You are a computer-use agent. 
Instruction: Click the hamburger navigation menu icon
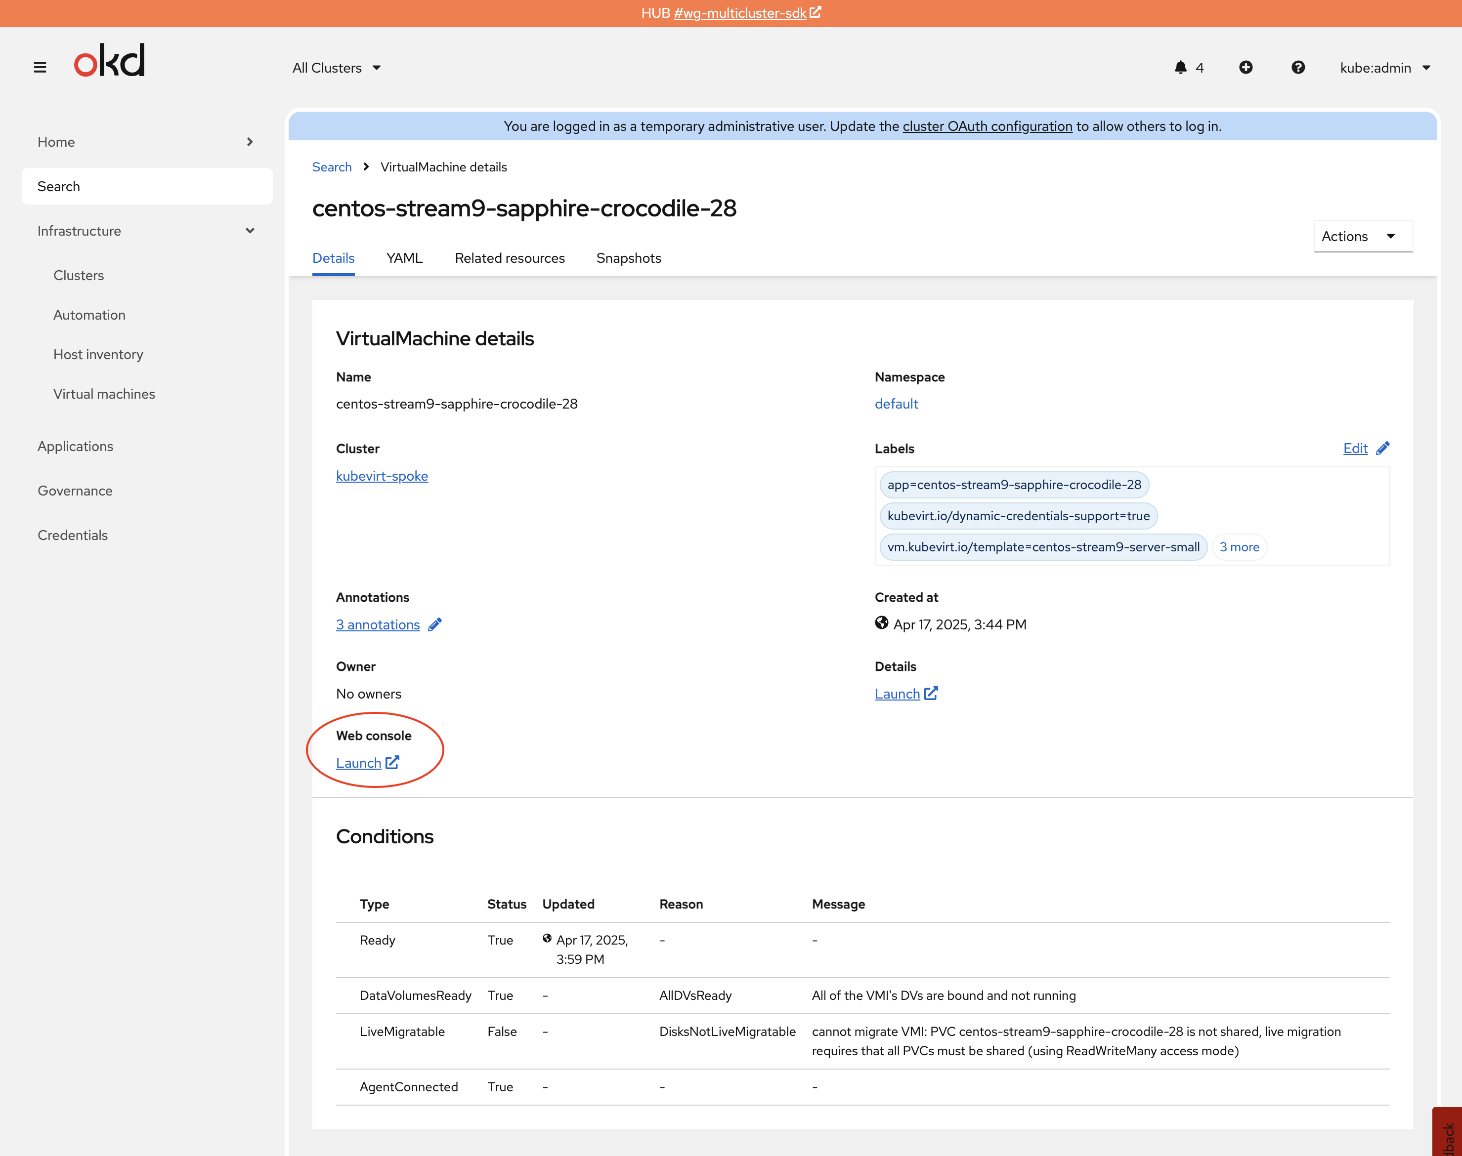(x=40, y=68)
